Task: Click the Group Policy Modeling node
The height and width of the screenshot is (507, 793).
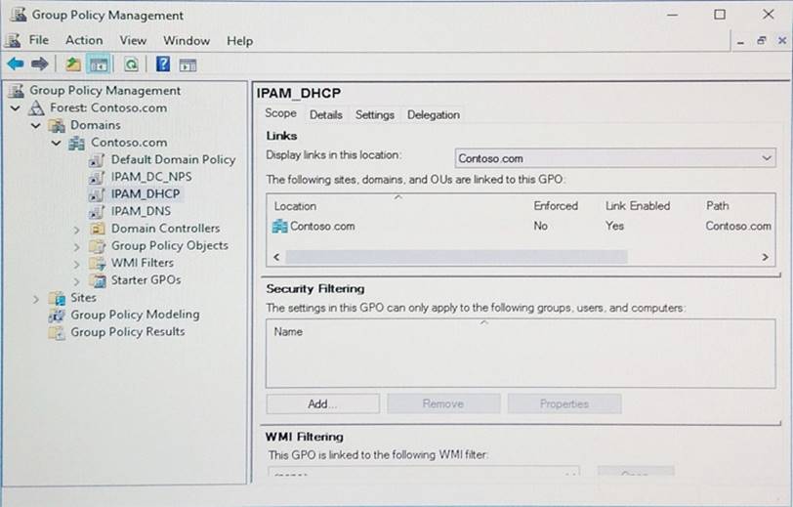Action: pos(134,315)
